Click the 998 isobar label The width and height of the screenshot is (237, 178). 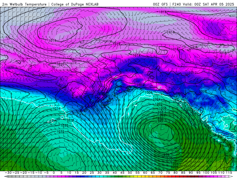161,112
